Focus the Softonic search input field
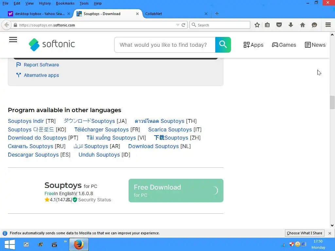 click(x=165, y=44)
